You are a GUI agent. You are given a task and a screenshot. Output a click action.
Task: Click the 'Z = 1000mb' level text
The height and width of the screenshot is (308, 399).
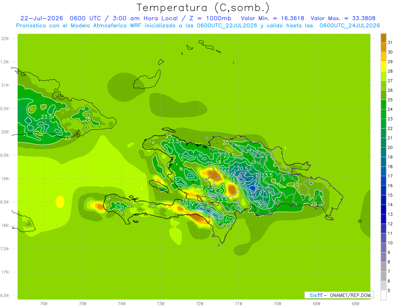coord(210,18)
